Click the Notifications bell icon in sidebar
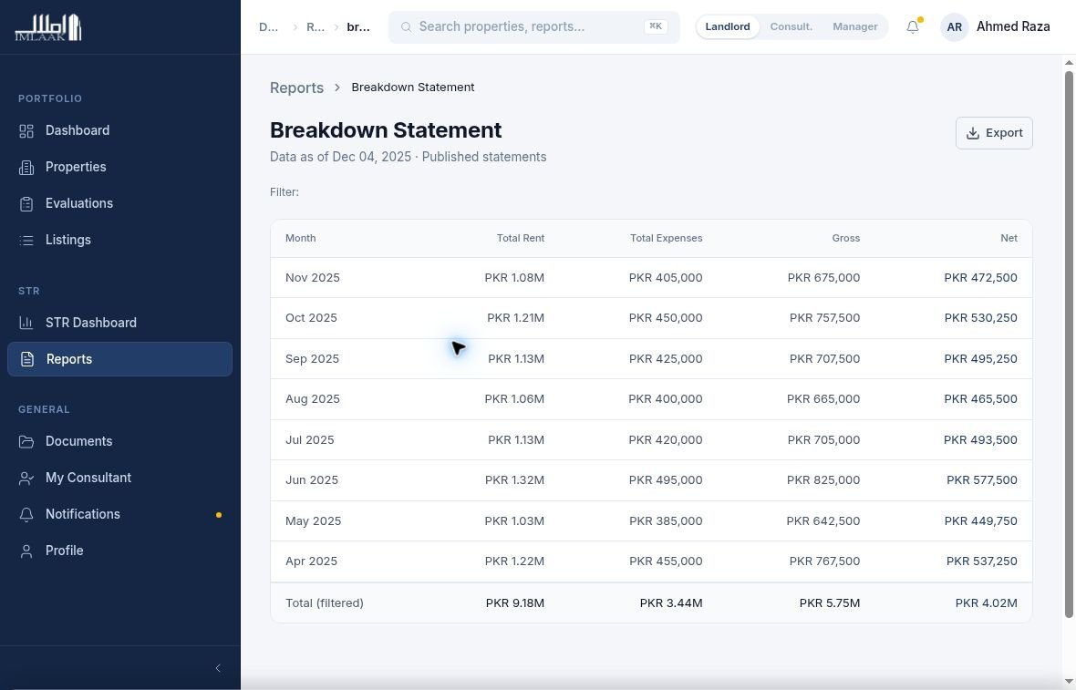The height and width of the screenshot is (690, 1076). tap(26, 514)
